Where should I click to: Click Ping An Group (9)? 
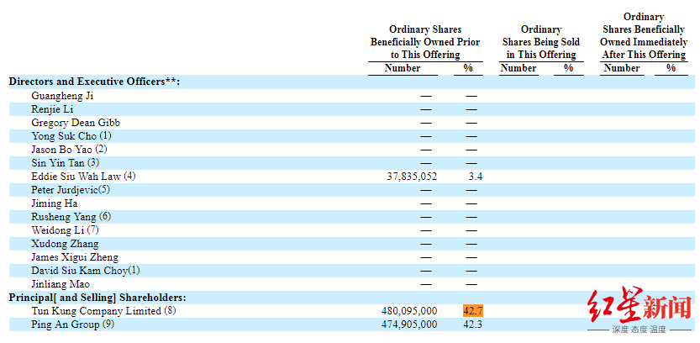pos(73,325)
